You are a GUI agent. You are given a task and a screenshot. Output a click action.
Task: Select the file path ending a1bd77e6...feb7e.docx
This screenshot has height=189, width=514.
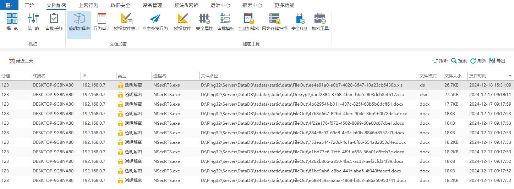(302, 152)
